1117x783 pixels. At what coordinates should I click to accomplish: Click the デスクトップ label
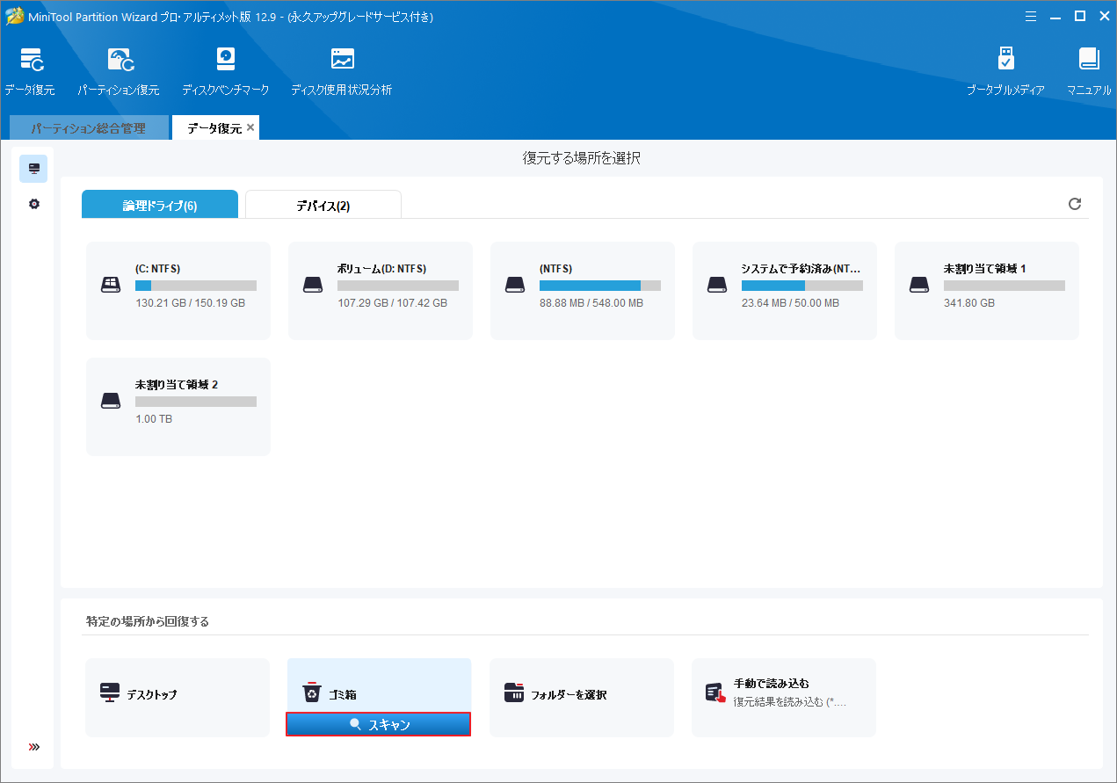pyautogui.click(x=151, y=694)
